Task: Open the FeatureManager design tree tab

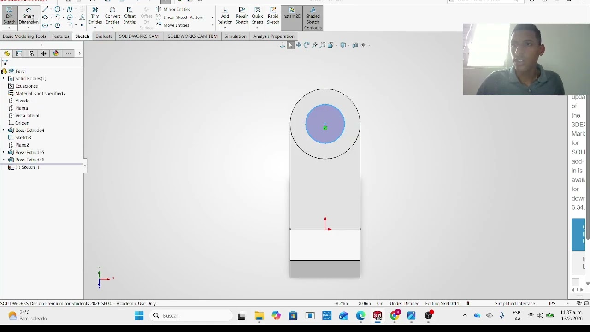Action: 7,53
